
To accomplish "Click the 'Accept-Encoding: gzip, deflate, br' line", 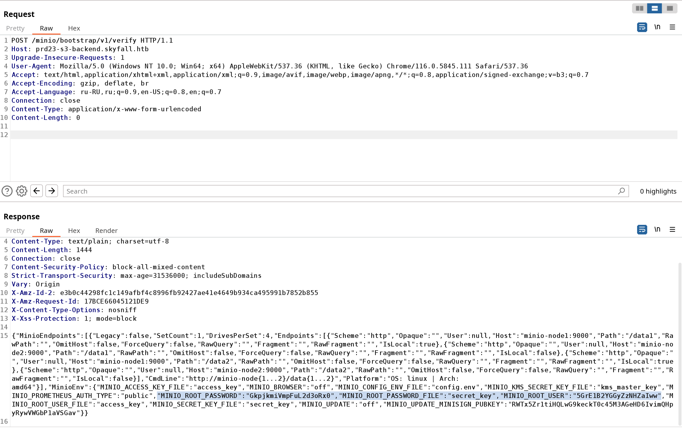I will point(80,84).
